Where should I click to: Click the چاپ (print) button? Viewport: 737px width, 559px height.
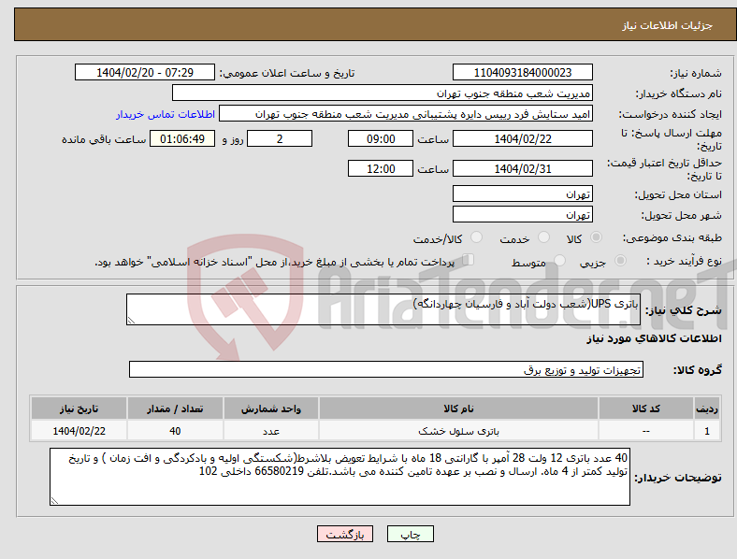pyautogui.click(x=410, y=534)
